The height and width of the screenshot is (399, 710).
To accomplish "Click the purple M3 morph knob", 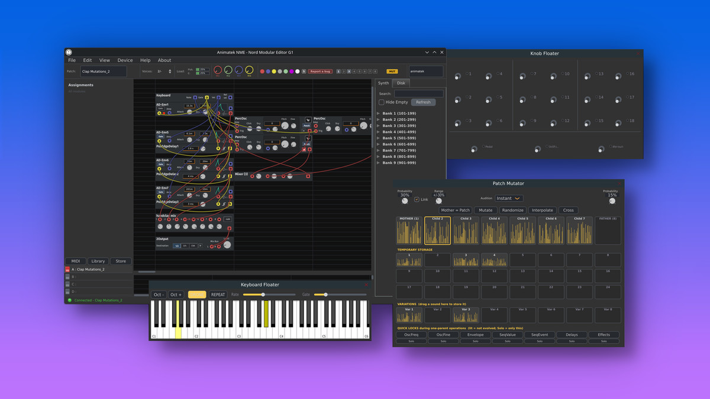I will click(238, 70).
